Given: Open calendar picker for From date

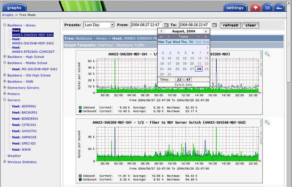Looking at the screenshot, I should point(166,25).
